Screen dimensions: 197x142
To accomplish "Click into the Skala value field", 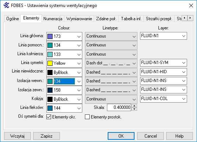I will [x=119, y=107].
